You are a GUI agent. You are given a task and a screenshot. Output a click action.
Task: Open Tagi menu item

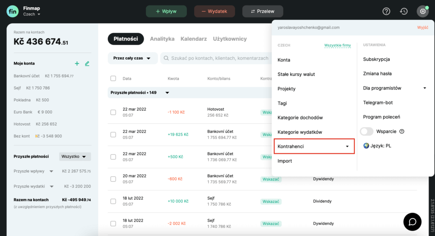point(282,103)
